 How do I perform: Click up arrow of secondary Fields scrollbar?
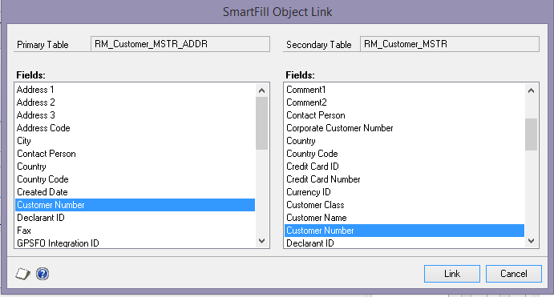[531, 90]
